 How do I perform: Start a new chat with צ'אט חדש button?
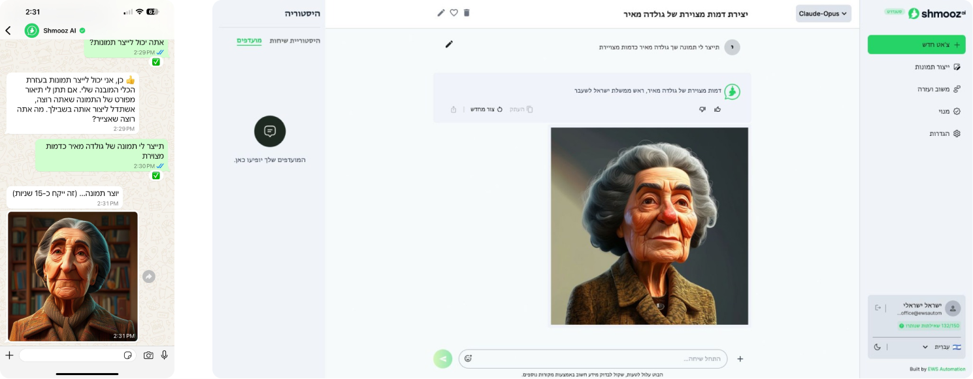(916, 44)
